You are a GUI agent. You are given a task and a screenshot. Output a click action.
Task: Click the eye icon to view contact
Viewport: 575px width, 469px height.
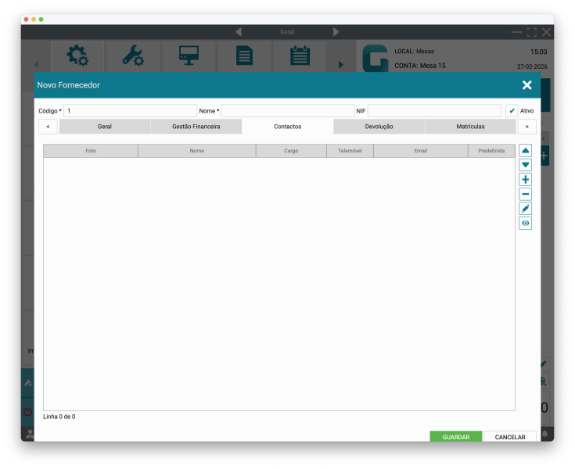525,224
